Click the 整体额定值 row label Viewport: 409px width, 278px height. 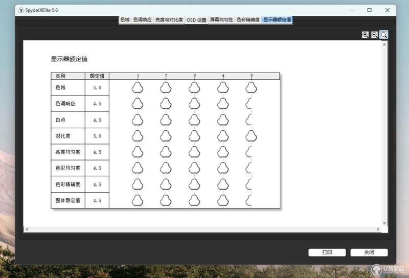(x=67, y=200)
